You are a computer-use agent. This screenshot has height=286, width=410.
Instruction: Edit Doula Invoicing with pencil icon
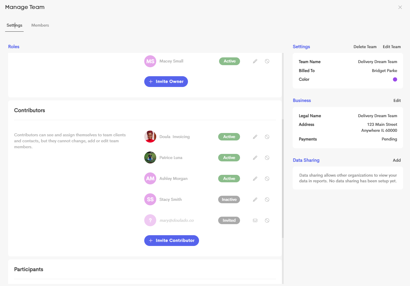pos(255,137)
